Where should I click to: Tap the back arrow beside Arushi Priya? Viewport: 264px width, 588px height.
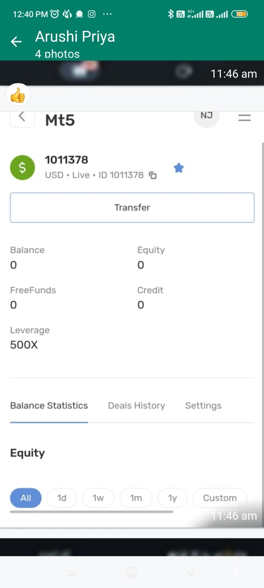coord(16,41)
